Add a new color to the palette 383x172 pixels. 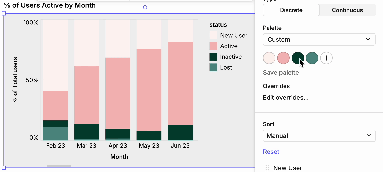click(x=326, y=58)
